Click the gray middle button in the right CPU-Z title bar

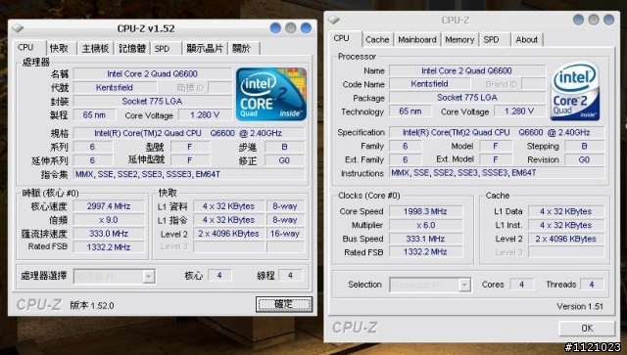pyautogui.click(x=594, y=20)
